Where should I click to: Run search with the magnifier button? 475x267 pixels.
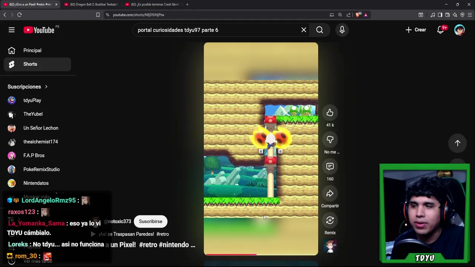click(x=320, y=30)
